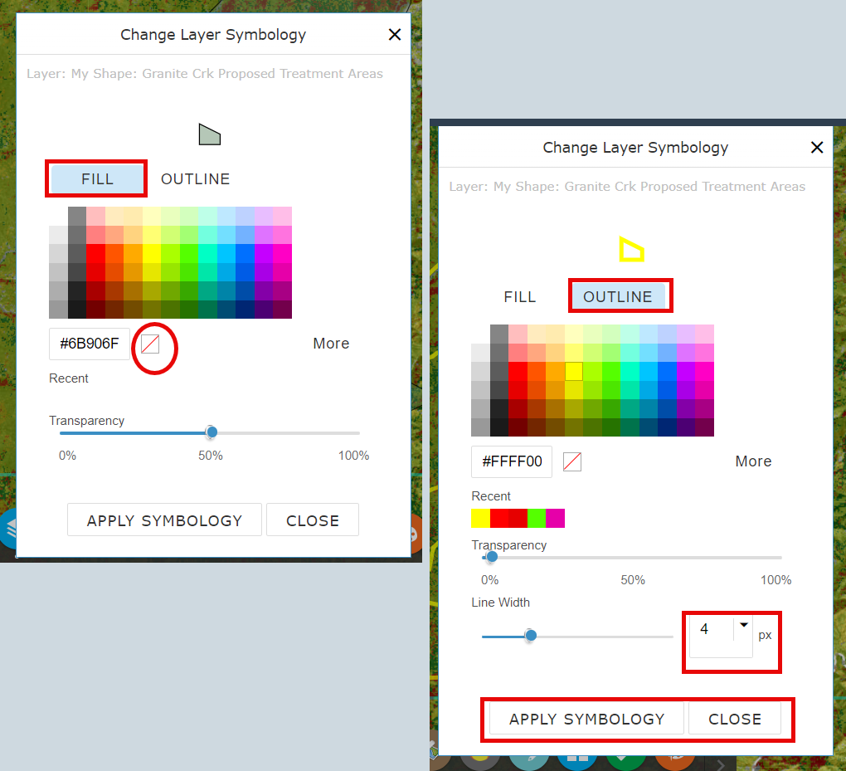Image resolution: width=846 pixels, height=771 pixels.
Task: Switch to the OUTLINE tab in left dialog
Action: click(x=195, y=178)
